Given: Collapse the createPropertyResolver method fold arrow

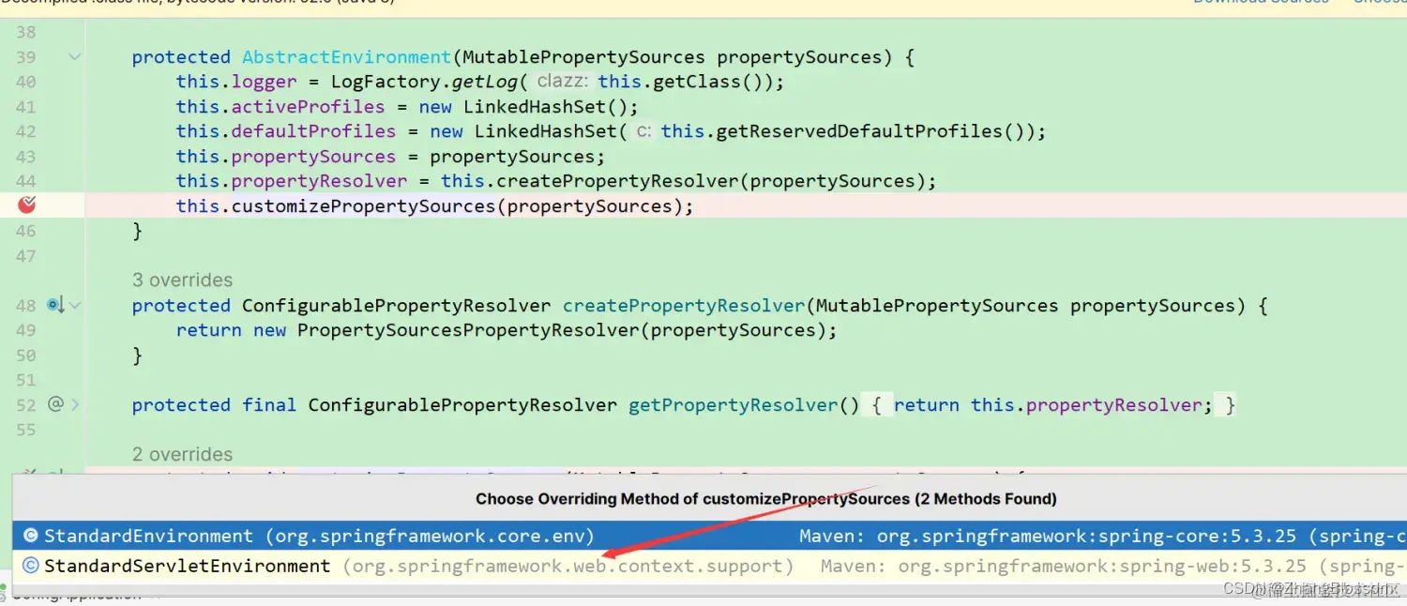Looking at the screenshot, I should pos(75,305).
